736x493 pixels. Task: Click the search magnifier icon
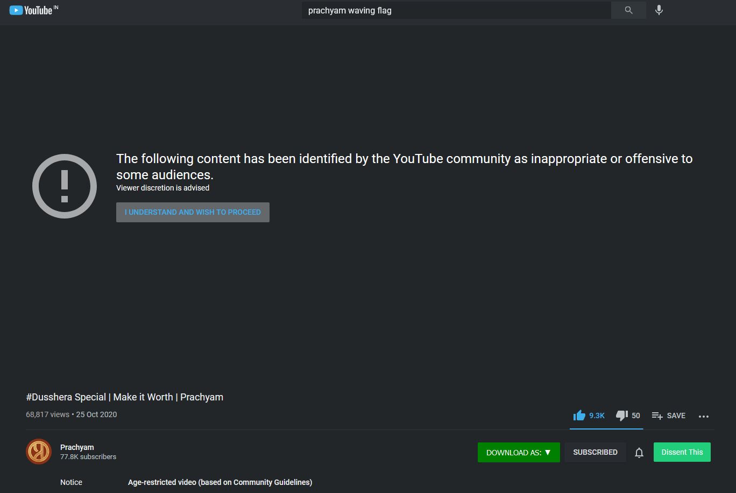pyautogui.click(x=628, y=10)
